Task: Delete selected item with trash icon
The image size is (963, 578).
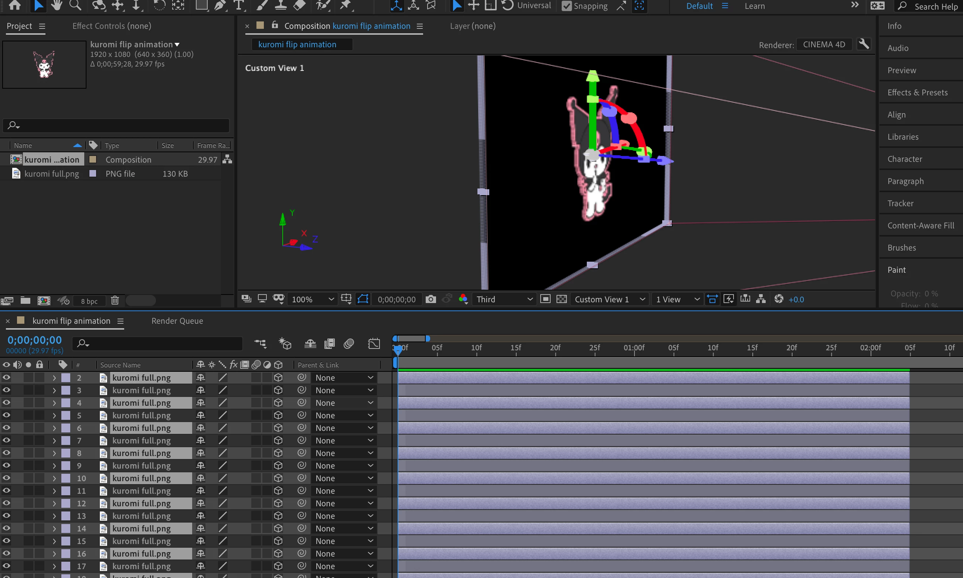Action: (115, 300)
